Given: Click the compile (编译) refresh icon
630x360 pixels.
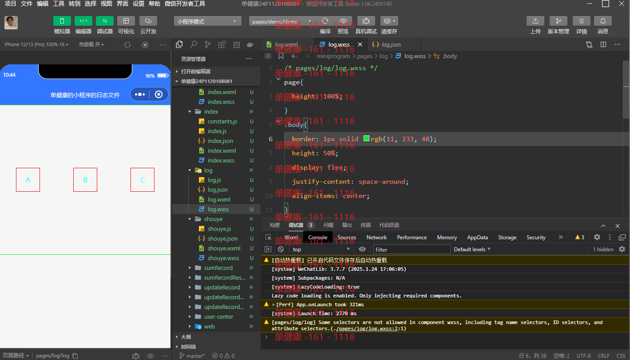Looking at the screenshot, I should point(325,21).
